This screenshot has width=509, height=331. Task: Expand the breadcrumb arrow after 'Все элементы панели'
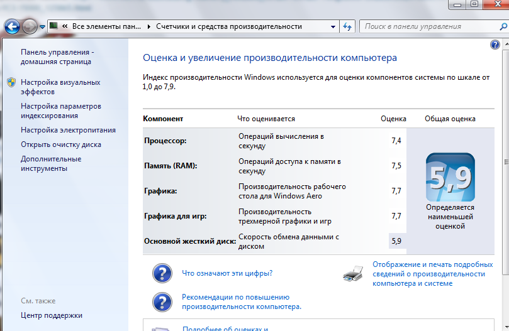click(148, 27)
